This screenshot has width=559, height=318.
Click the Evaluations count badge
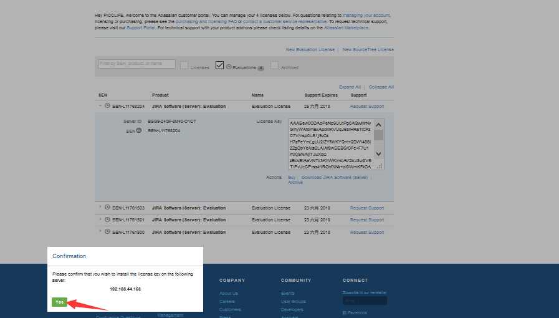[x=261, y=68]
